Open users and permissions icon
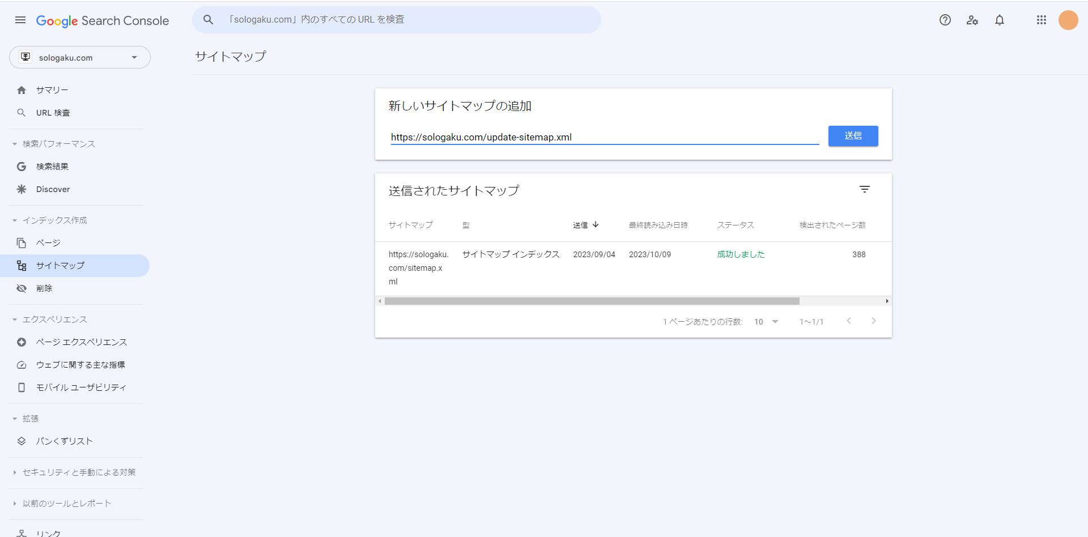Viewport: 1088px width, 537px height. (x=972, y=20)
